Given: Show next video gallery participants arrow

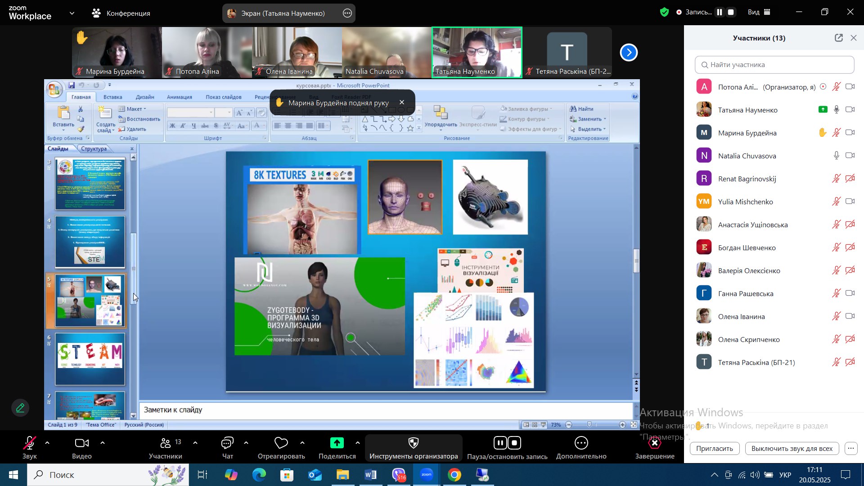Looking at the screenshot, I should point(629,53).
